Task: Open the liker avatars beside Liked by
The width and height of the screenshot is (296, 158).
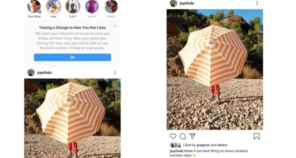Action: point(175,145)
